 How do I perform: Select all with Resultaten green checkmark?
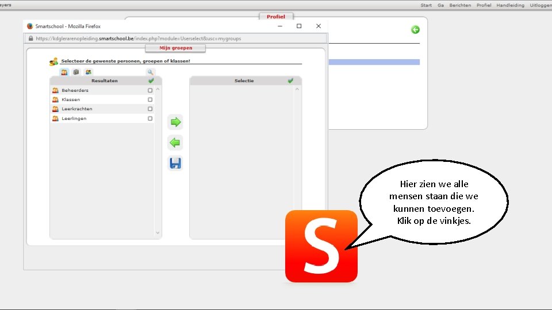click(x=151, y=80)
